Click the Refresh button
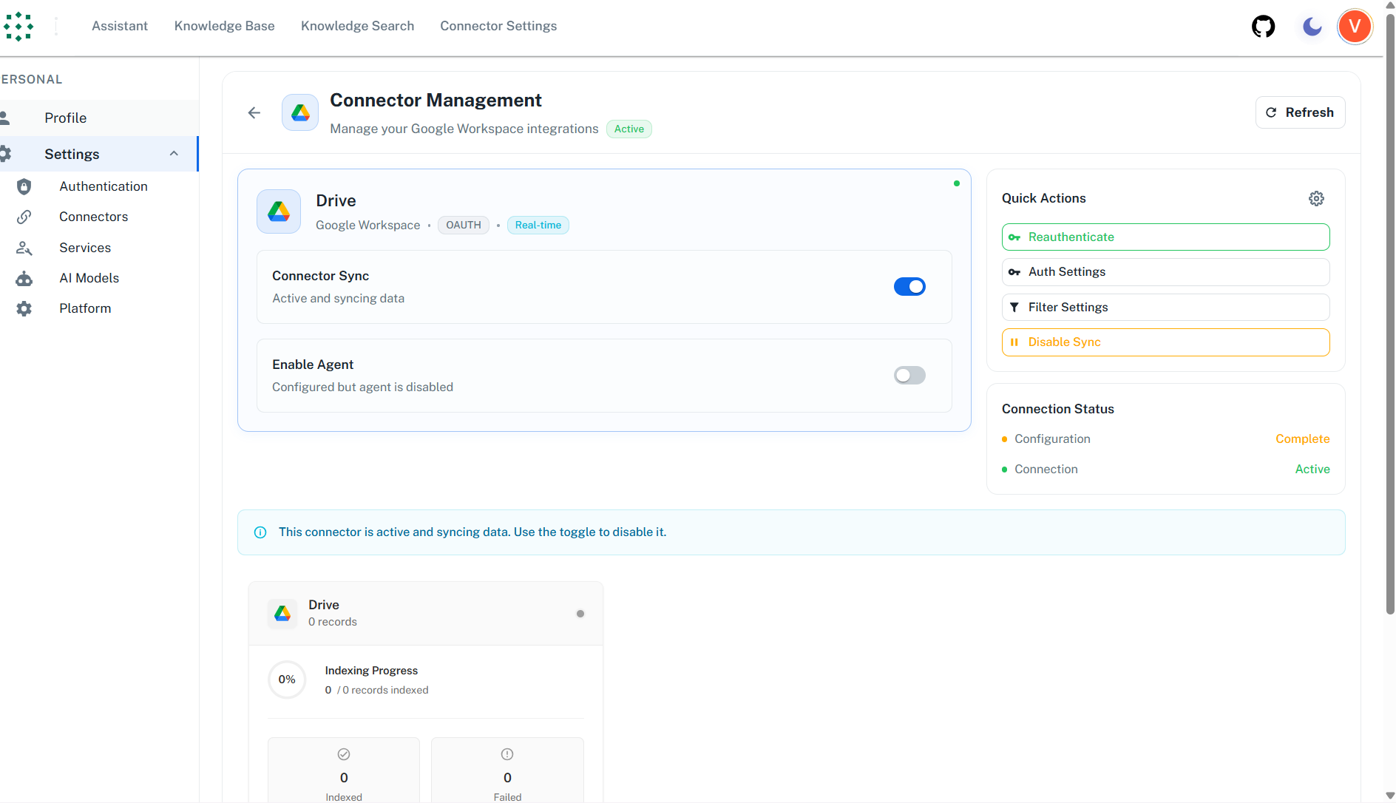This screenshot has height=803, width=1396. [x=1300, y=112]
